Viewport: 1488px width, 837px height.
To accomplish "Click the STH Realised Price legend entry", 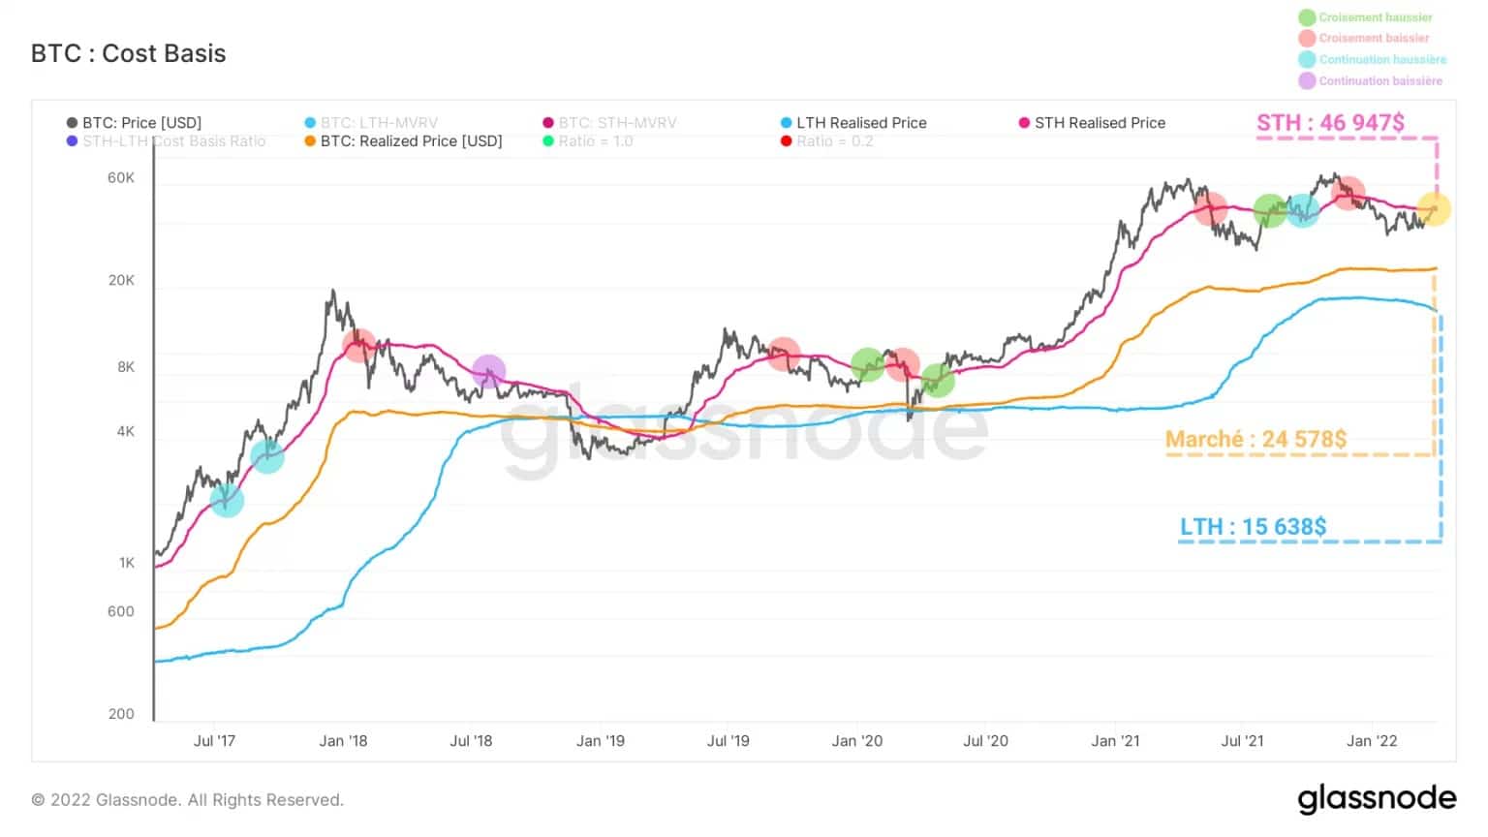I will [x=1092, y=123].
